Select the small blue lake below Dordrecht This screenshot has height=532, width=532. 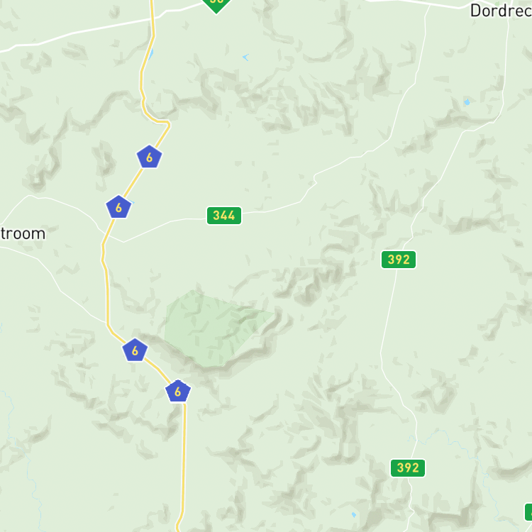coord(467,102)
